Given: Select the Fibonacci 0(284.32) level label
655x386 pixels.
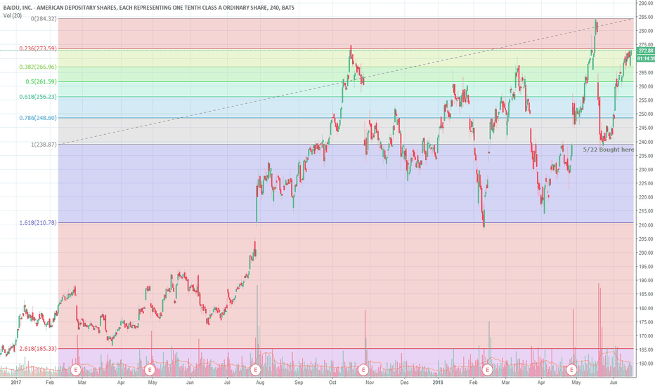Looking at the screenshot, I should click(x=44, y=19).
